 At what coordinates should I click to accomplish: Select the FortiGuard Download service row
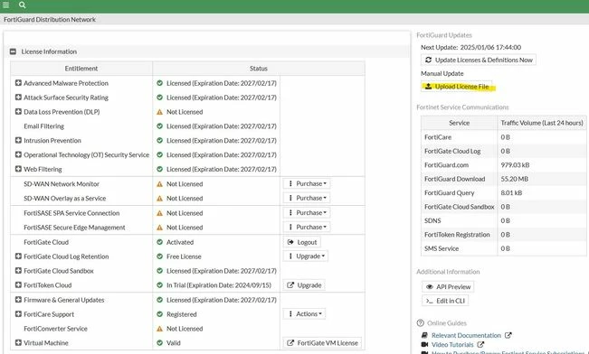503,179
